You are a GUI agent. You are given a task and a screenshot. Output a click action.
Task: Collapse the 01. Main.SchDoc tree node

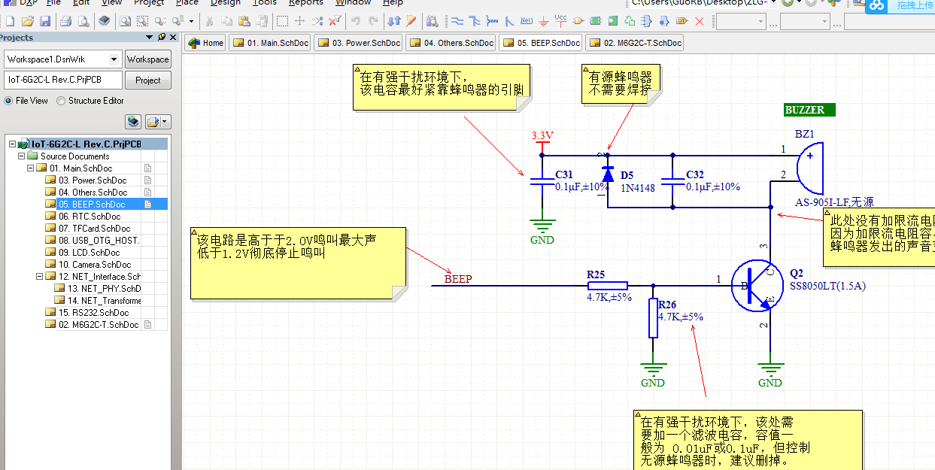click(x=31, y=168)
